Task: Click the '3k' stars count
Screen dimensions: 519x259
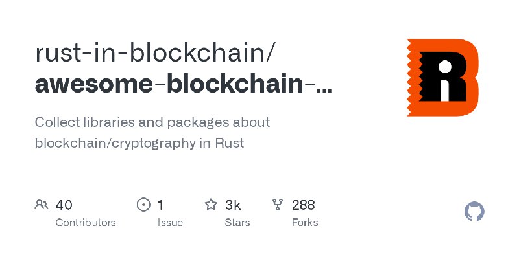Action: click(x=233, y=205)
